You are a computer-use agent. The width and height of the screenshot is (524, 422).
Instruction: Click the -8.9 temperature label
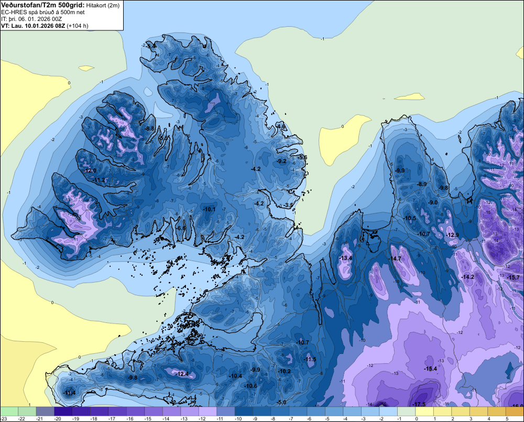(422, 184)
